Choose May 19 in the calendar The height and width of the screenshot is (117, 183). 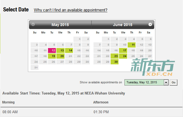click(52, 56)
